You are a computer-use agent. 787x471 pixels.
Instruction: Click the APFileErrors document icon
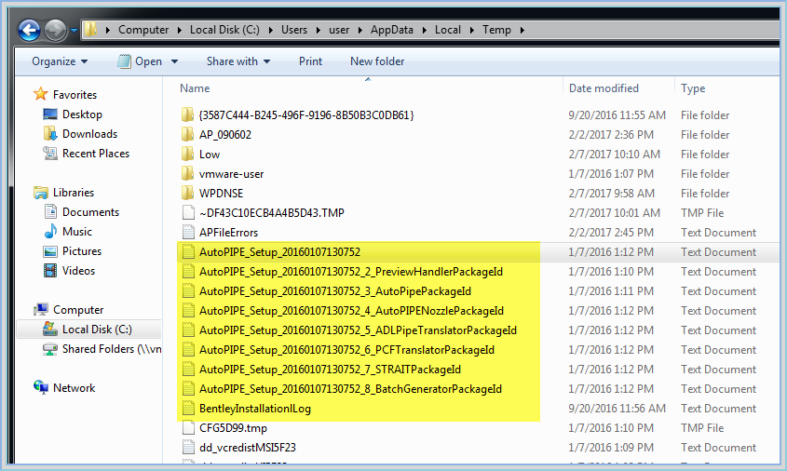pos(188,232)
